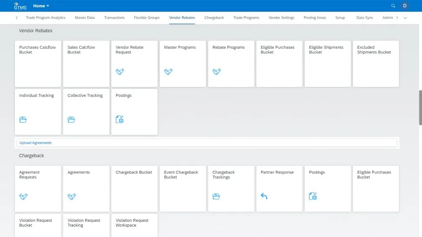Click the search magnifier icon in header
Screen dimensions: 422x237
[393, 6]
